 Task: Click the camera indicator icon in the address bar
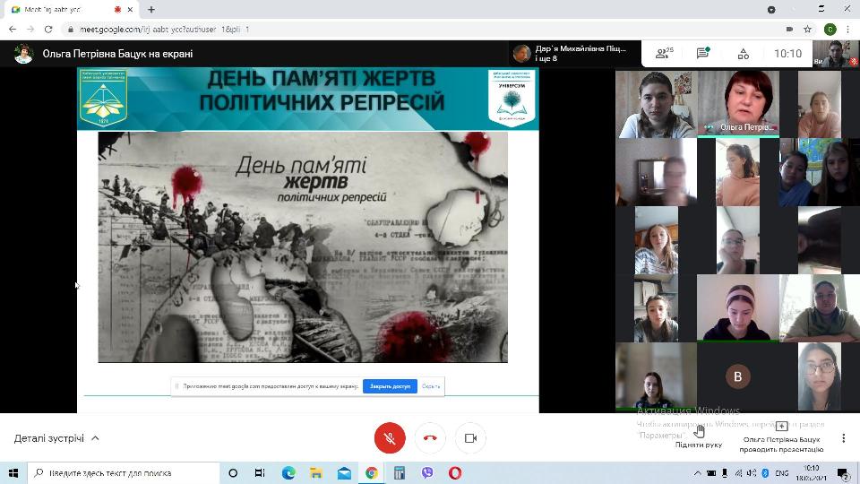[x=789, y=29]
